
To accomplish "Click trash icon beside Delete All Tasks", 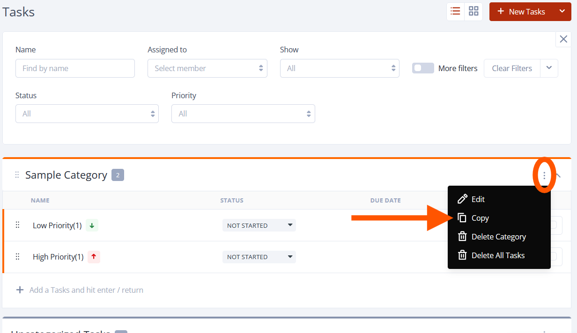I will [x=462, y=255].
